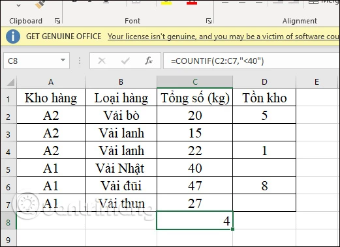This screenshot has height=247, width=340.
Task: Click the blue info icon in the banner
Action: click(13, 36)
